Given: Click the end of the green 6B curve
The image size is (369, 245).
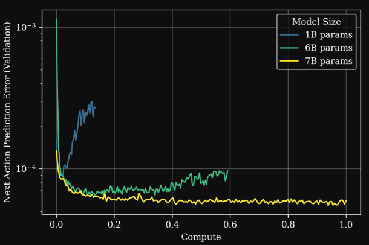Looking at the screenshot, I should point(227,170).
